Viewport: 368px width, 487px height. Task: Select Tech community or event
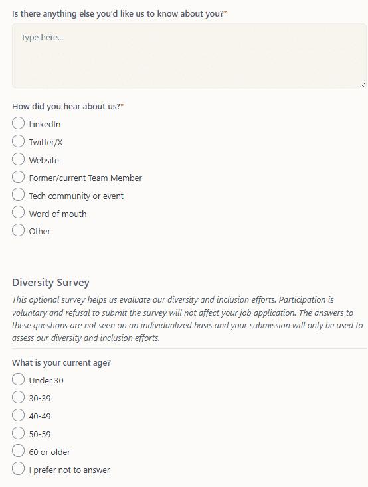coord(19,195)
